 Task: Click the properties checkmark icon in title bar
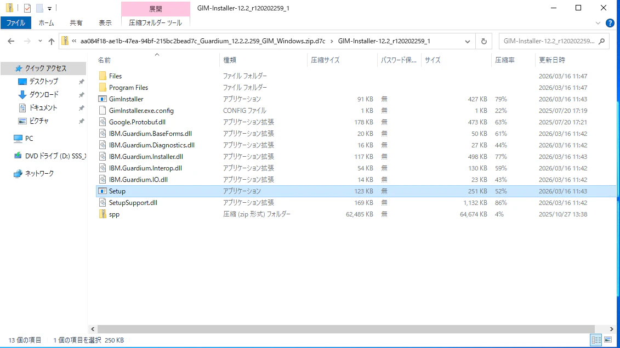tap(27, 8)
